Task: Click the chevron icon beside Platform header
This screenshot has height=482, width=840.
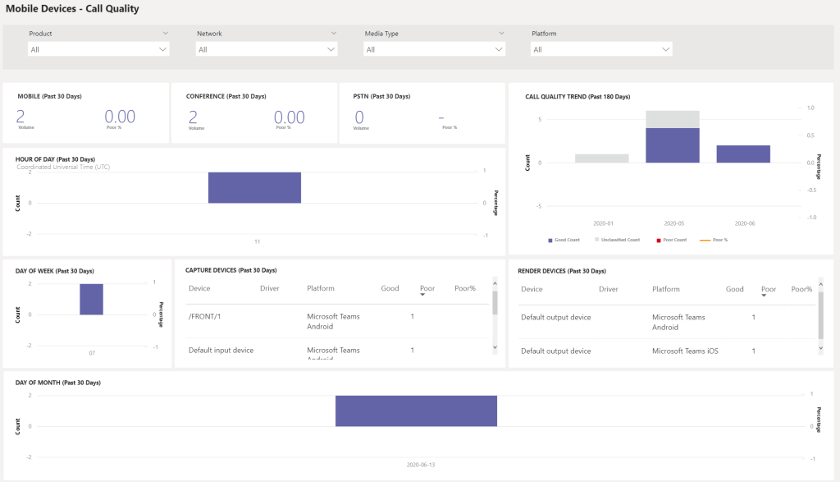Action: pos(669,34)
